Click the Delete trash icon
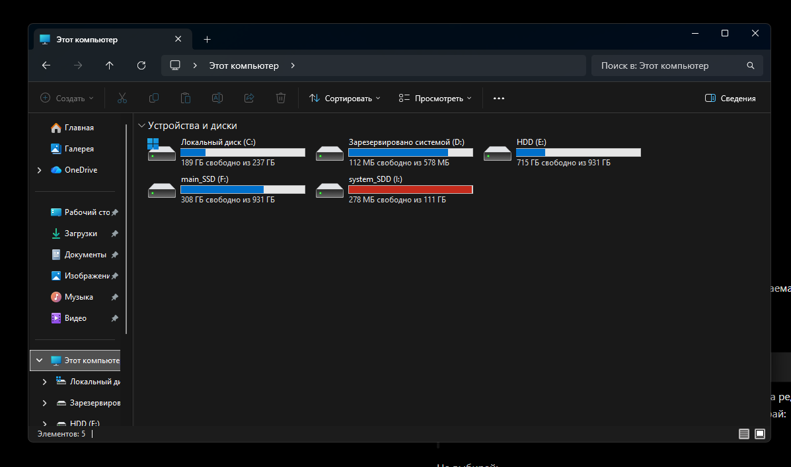791x467 pixels. click(x=281, y=99)
